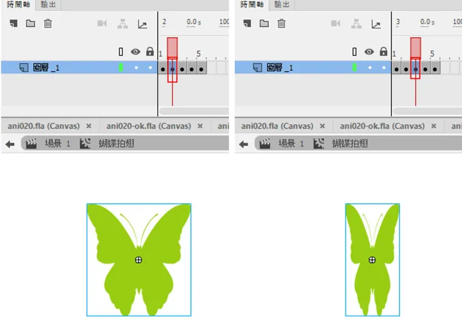
Task: Open 輸出 tab in left panel
Action: pyautogui.click(x=48, y=5)
